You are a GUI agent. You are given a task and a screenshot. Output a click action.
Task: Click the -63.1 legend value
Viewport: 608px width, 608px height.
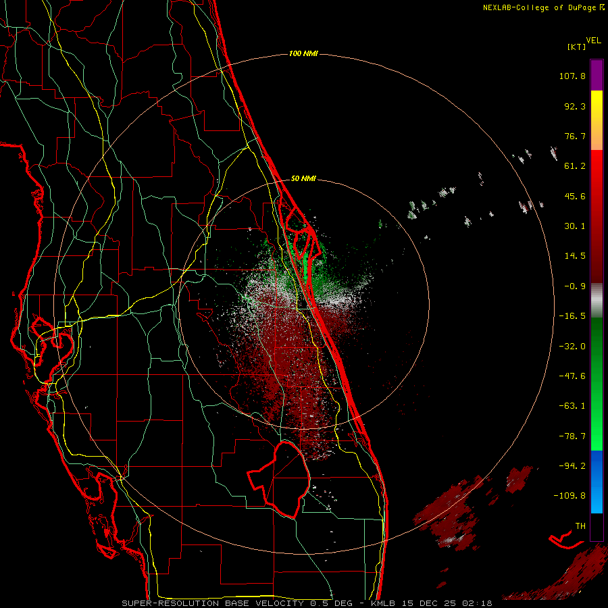coord(572,406)
